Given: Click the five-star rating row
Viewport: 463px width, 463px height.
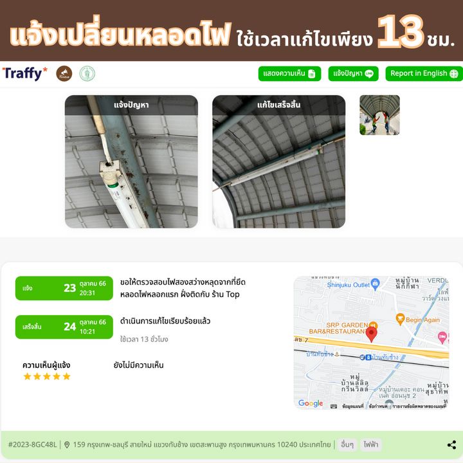Looking at the screenshot, I should 47,376.
